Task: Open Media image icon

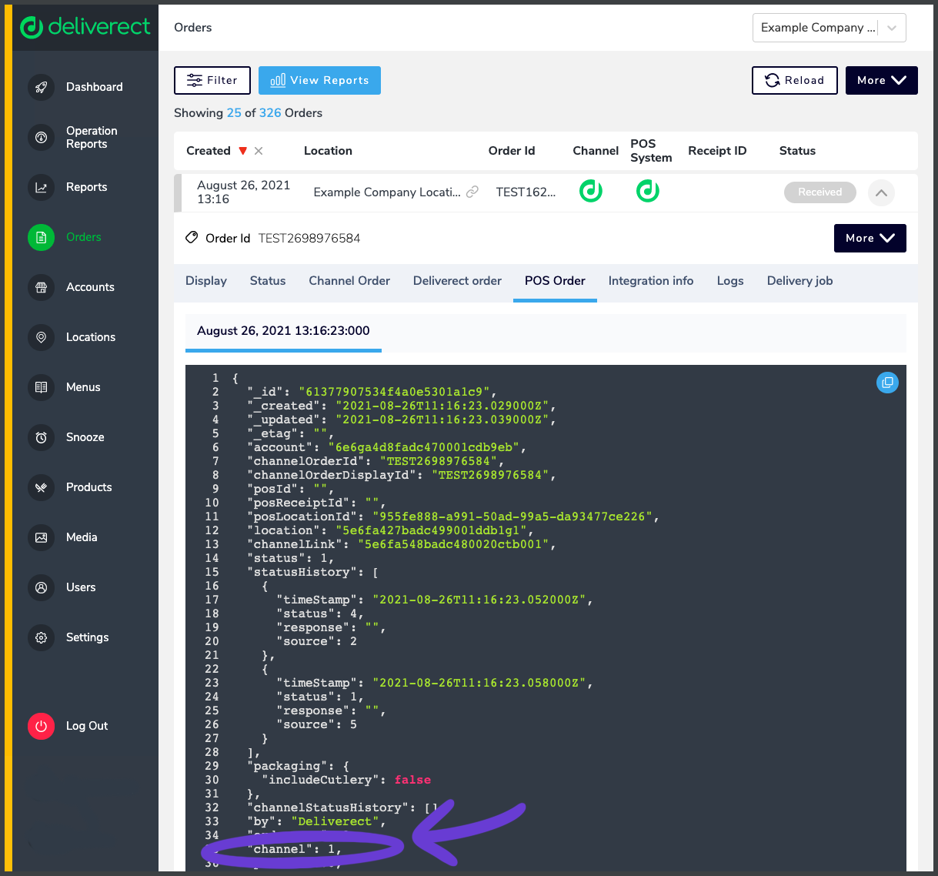Action: (42, 537)
